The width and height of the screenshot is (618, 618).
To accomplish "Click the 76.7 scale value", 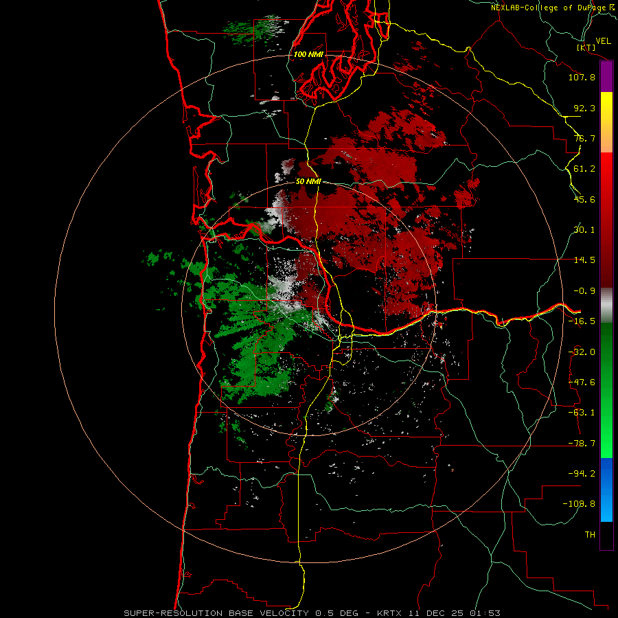I will click(584, 138).
